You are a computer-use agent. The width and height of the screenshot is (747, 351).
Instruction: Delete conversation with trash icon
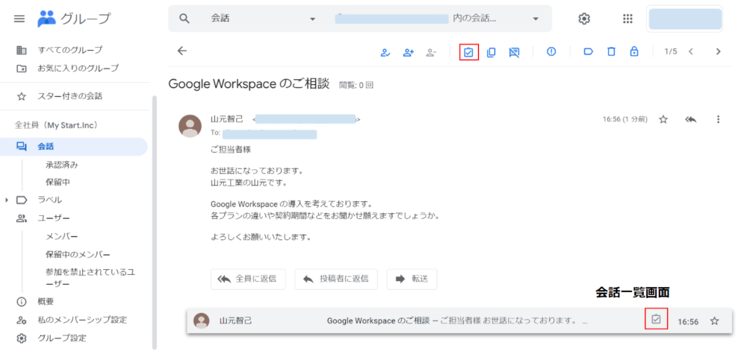tap(611, 51)
